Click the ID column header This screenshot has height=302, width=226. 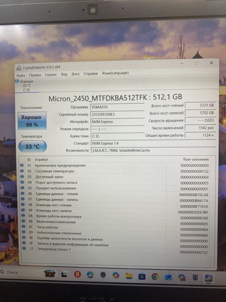29,160
